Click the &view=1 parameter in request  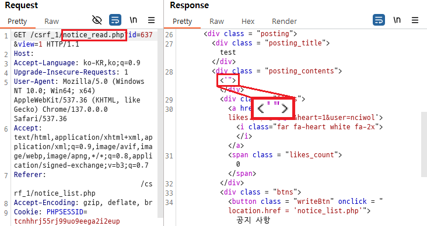[x=28, y=44]
